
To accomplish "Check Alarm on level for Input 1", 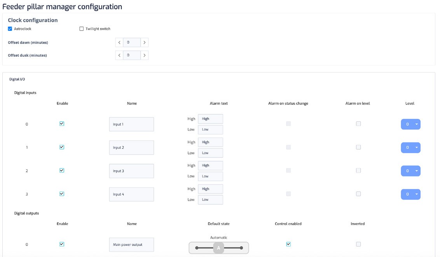I will tap(358, 124).
